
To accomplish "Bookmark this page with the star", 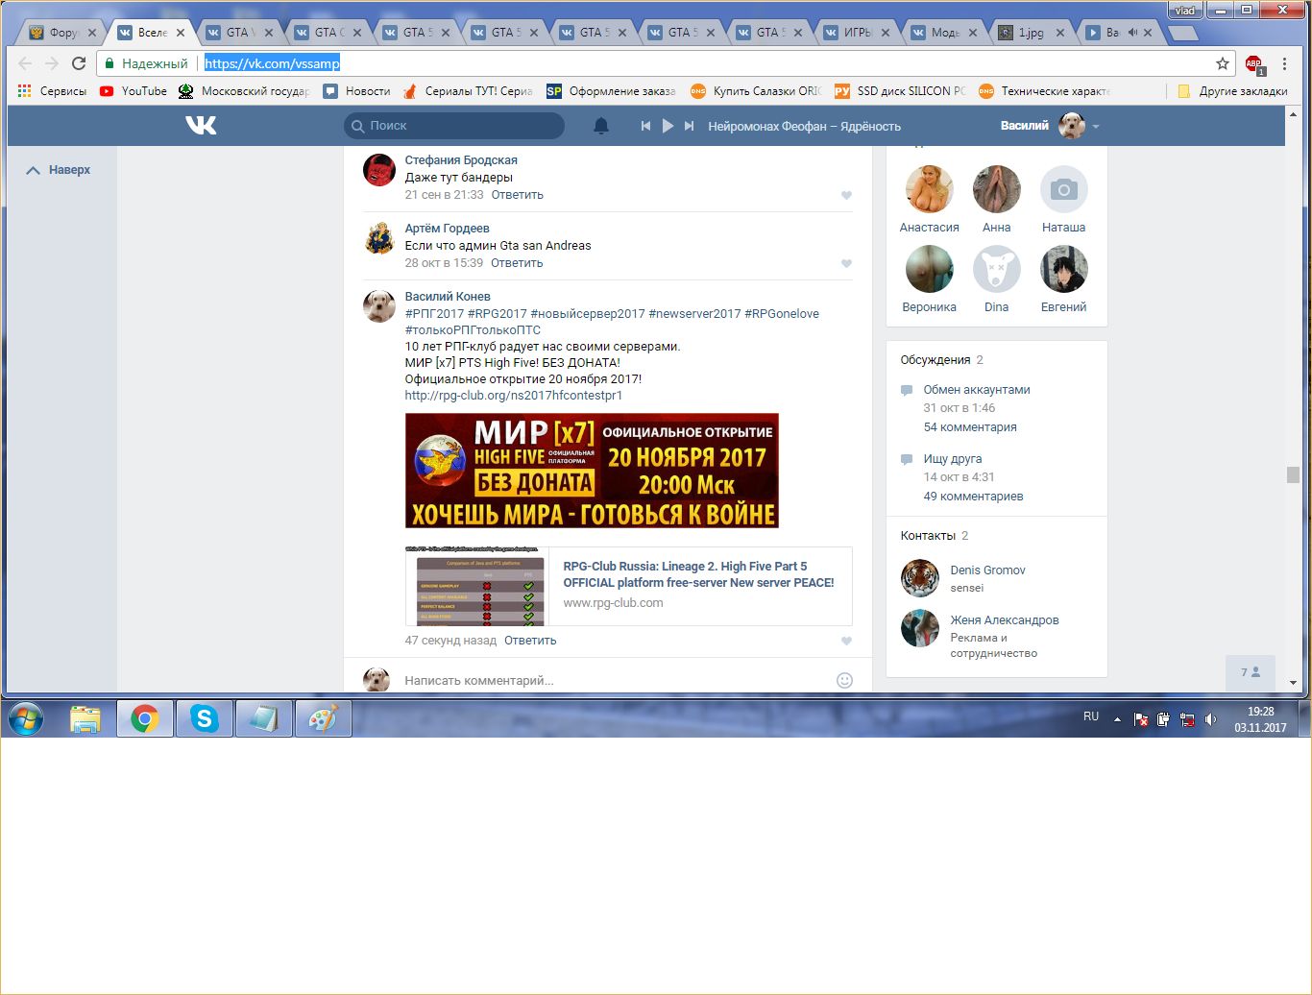I will click(x=1223, y=63).
